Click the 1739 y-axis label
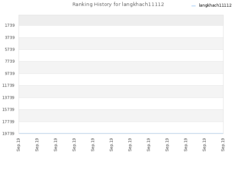Image resolution: width=238 pixels, height=178 pixels. coord(10,25)
